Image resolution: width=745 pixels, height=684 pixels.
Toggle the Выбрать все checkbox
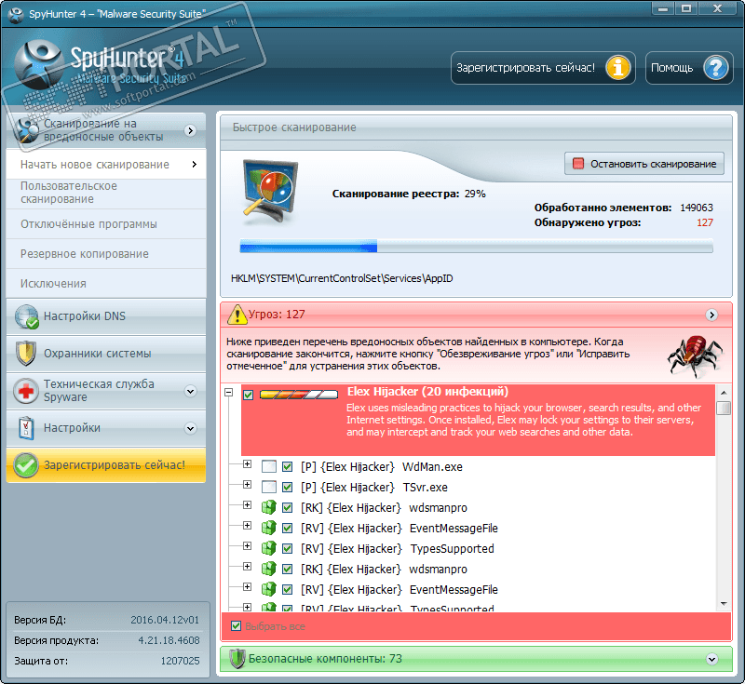pos(236,626)
